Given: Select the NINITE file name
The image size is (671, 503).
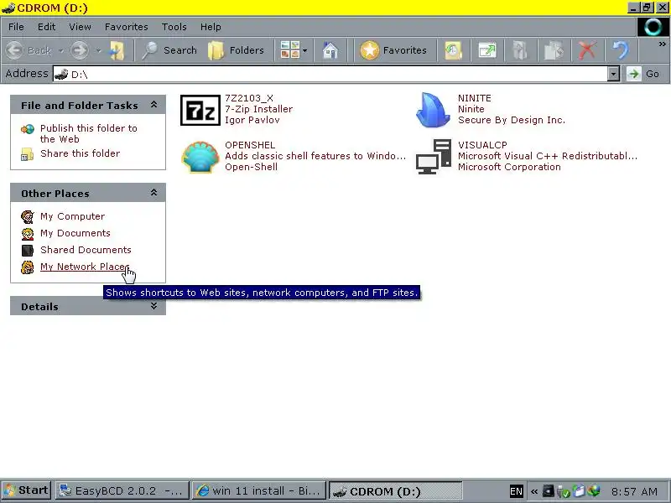Looking at the screenshot, I should (475, 98).
